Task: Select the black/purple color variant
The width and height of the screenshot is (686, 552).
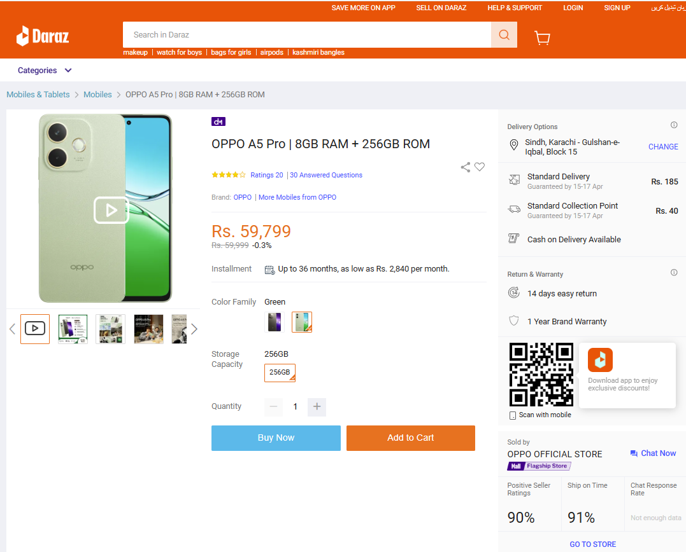Action: (x=275, y=322)
